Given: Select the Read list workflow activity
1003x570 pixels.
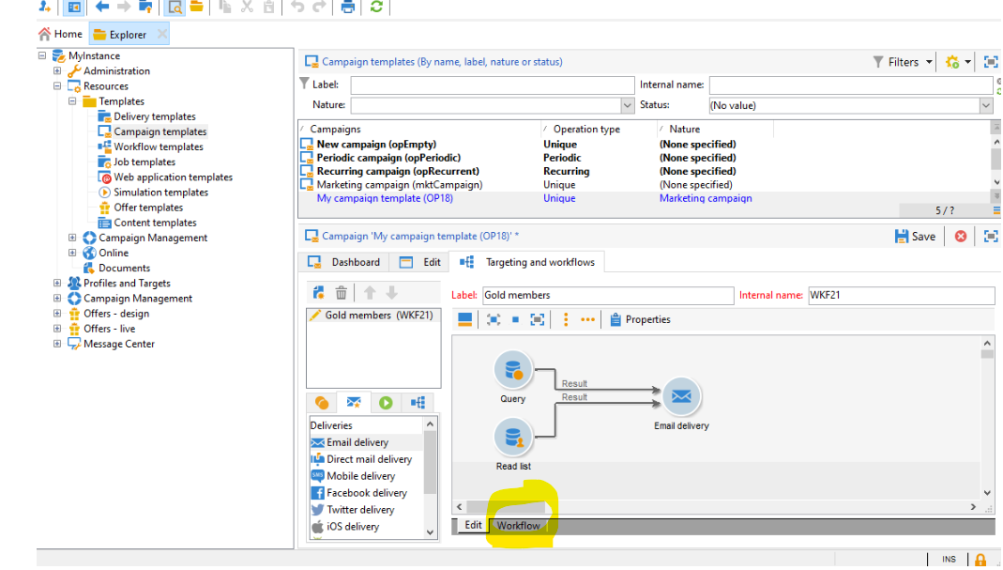Looking at the screenshot, I should (x=513, y=436).
